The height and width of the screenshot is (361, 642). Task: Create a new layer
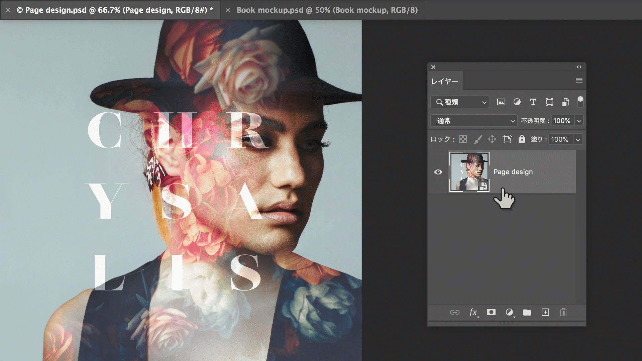(545, 312)
